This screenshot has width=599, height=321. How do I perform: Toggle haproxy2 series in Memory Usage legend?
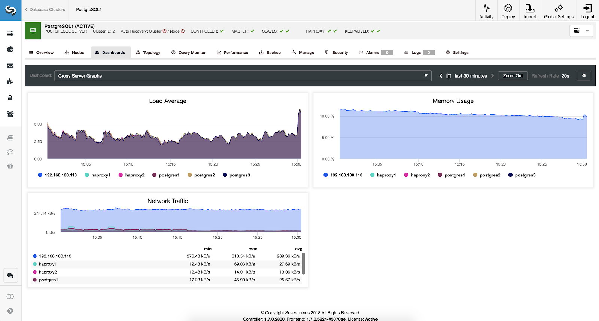pyautogui.click(x=417, y=175)
